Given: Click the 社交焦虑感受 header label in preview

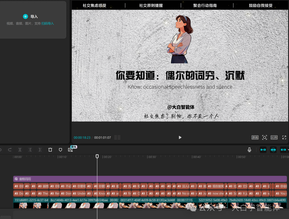Looking at the screenshot, I should tap(94, 6).
